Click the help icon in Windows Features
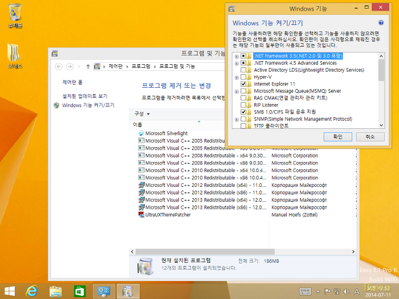 click(381, 23)
